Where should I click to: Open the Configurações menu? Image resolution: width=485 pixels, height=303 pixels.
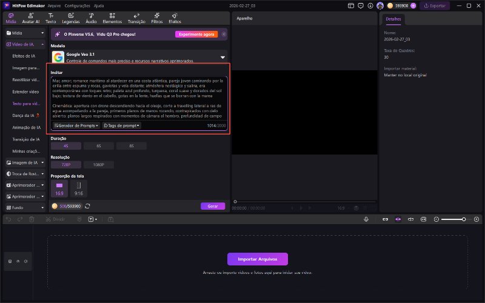pos(78,5)
